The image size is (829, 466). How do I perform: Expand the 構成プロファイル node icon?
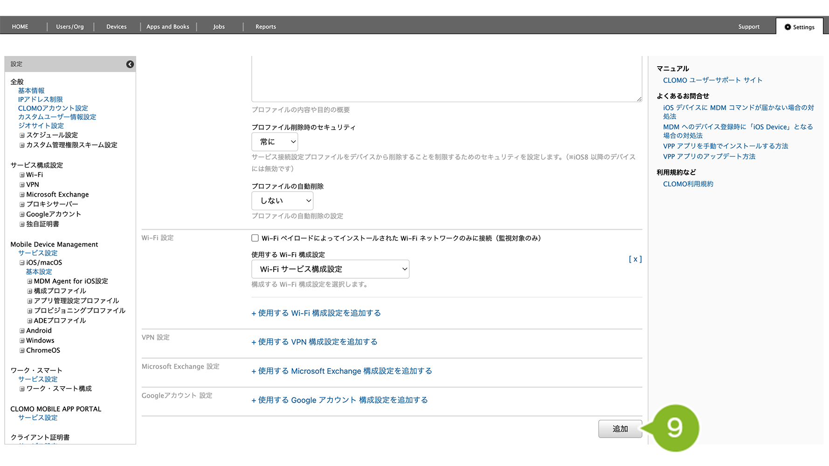point(29,291)
